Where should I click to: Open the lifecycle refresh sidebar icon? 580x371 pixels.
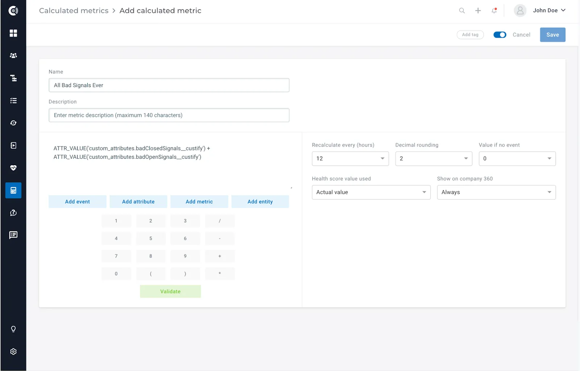tap(13, 123)
